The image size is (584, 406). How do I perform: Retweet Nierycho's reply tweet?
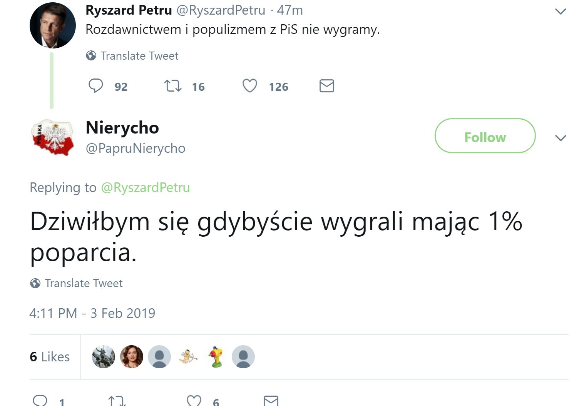click(117, 401)
